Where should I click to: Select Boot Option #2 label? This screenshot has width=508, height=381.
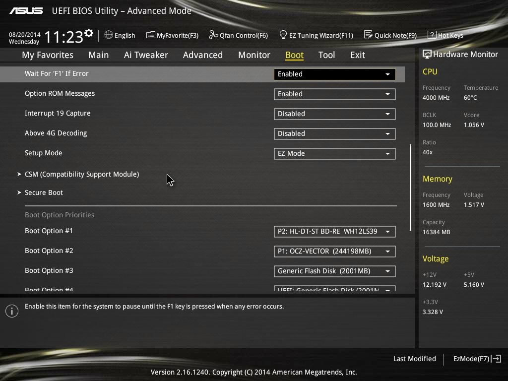[x=49, y=251]
